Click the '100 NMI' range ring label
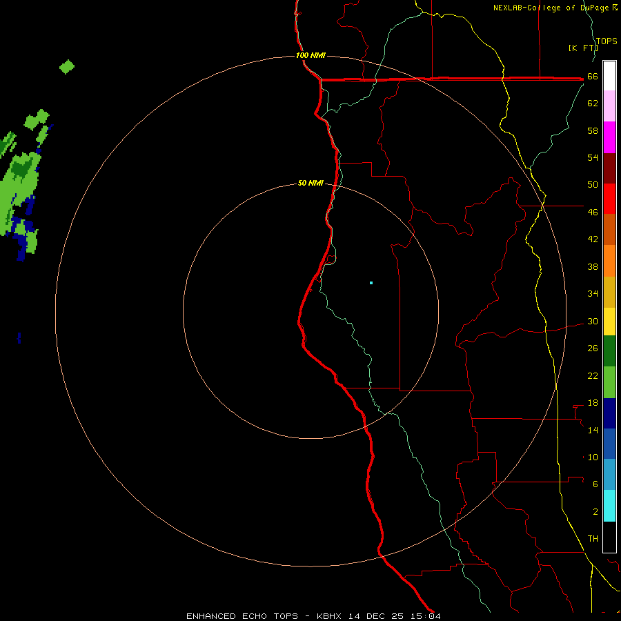 pos(310,55)
